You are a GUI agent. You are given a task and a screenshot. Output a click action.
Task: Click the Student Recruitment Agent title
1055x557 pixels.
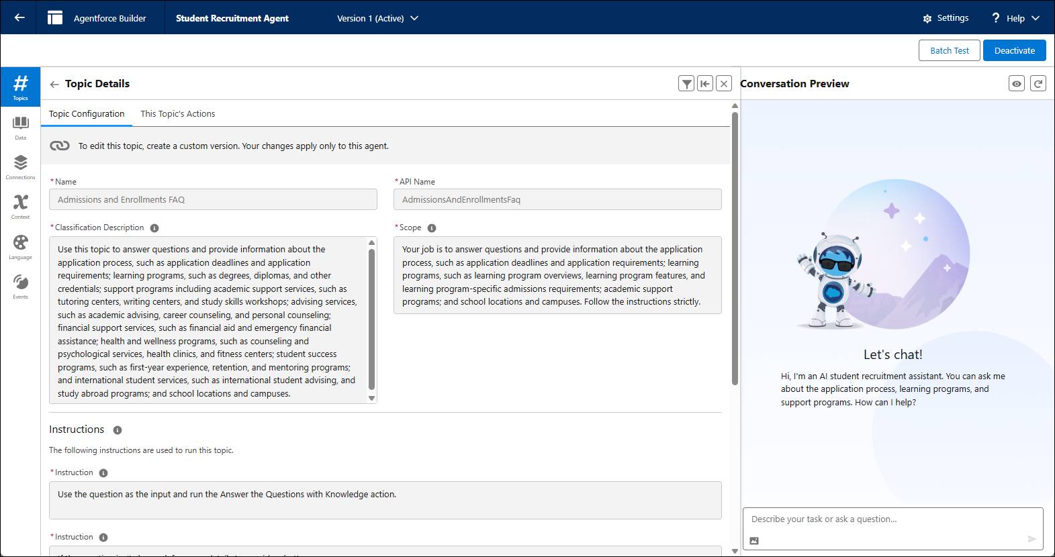tap(232, 18)
